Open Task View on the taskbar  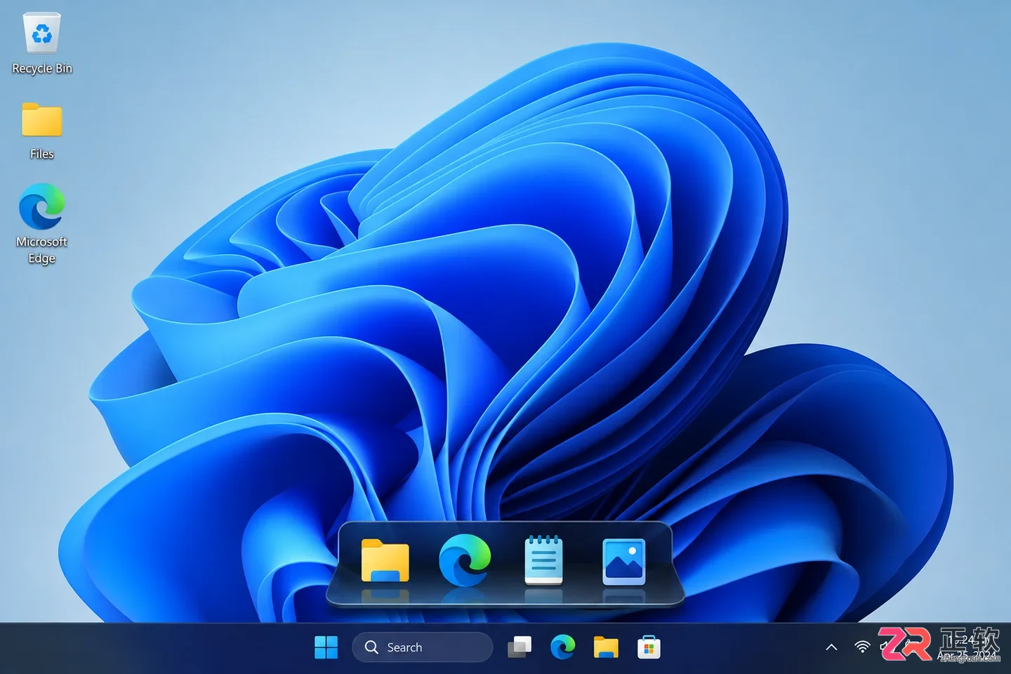tap(520, 647)
